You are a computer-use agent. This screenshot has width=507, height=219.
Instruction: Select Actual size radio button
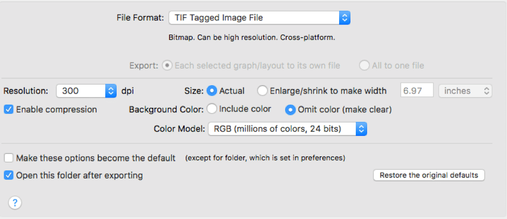212,91
